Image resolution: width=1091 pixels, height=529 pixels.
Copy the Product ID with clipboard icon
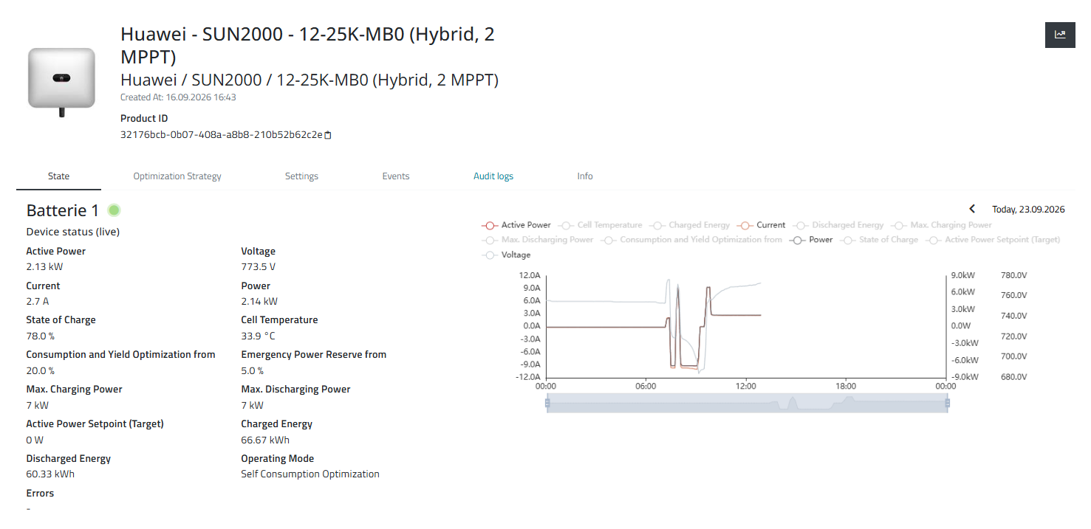[x=329, y=135]
